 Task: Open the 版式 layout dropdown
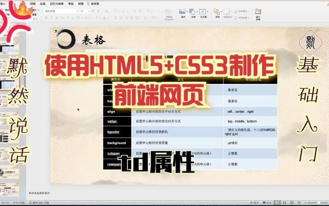point(35,10)
